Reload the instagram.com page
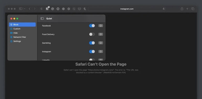Viewport: 202px width, 99px height. click(x=164, y=9)
